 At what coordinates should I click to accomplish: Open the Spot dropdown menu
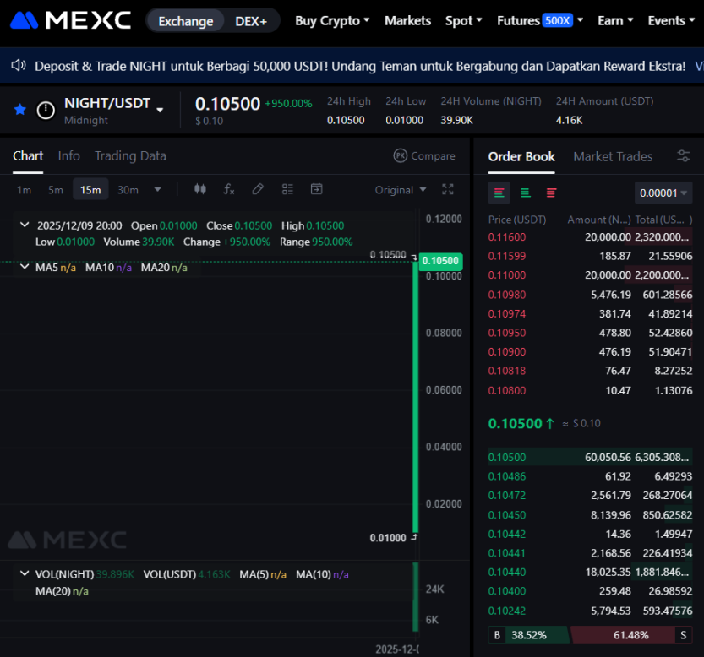pyautogui.click(x=463, y=20)
